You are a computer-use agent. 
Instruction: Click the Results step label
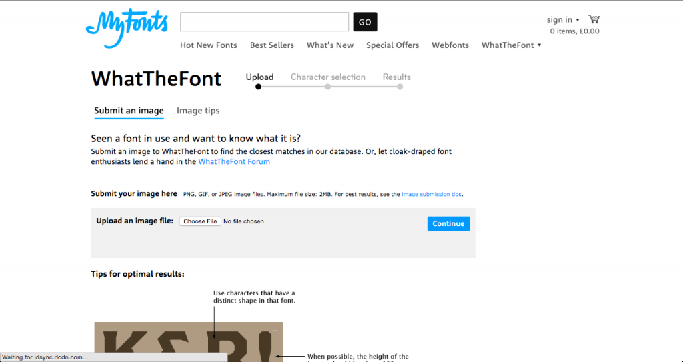point(396,77)
